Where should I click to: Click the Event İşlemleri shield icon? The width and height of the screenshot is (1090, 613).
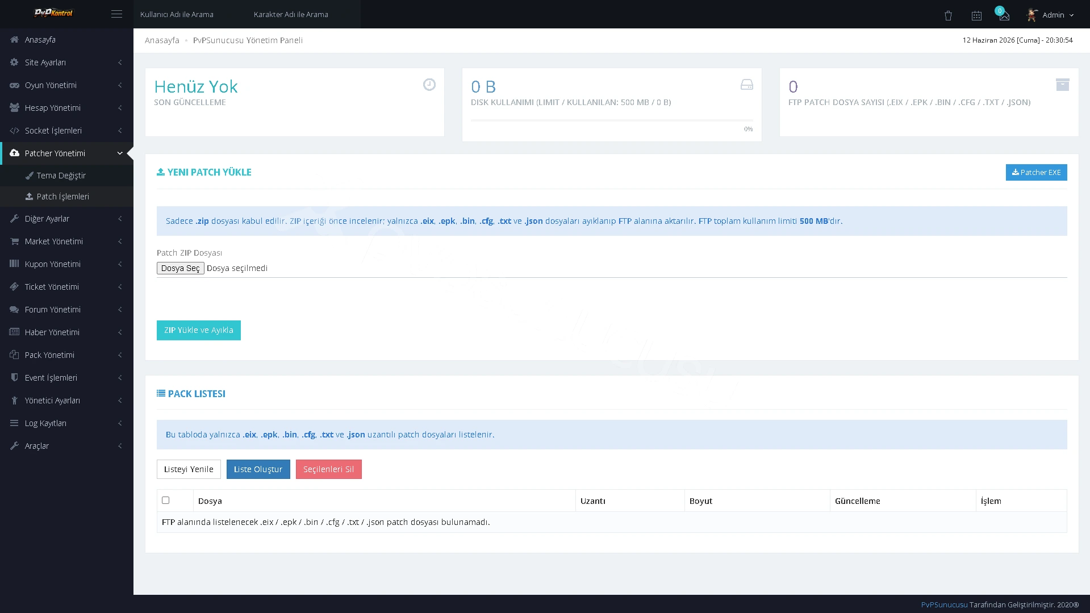click(14, 378)
